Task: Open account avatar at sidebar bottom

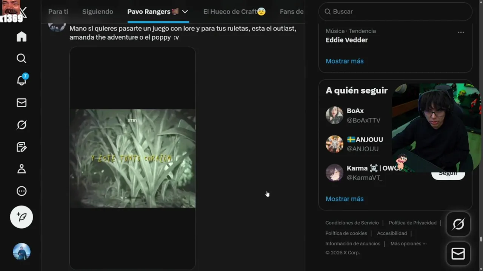Action: tap(22, 252)
